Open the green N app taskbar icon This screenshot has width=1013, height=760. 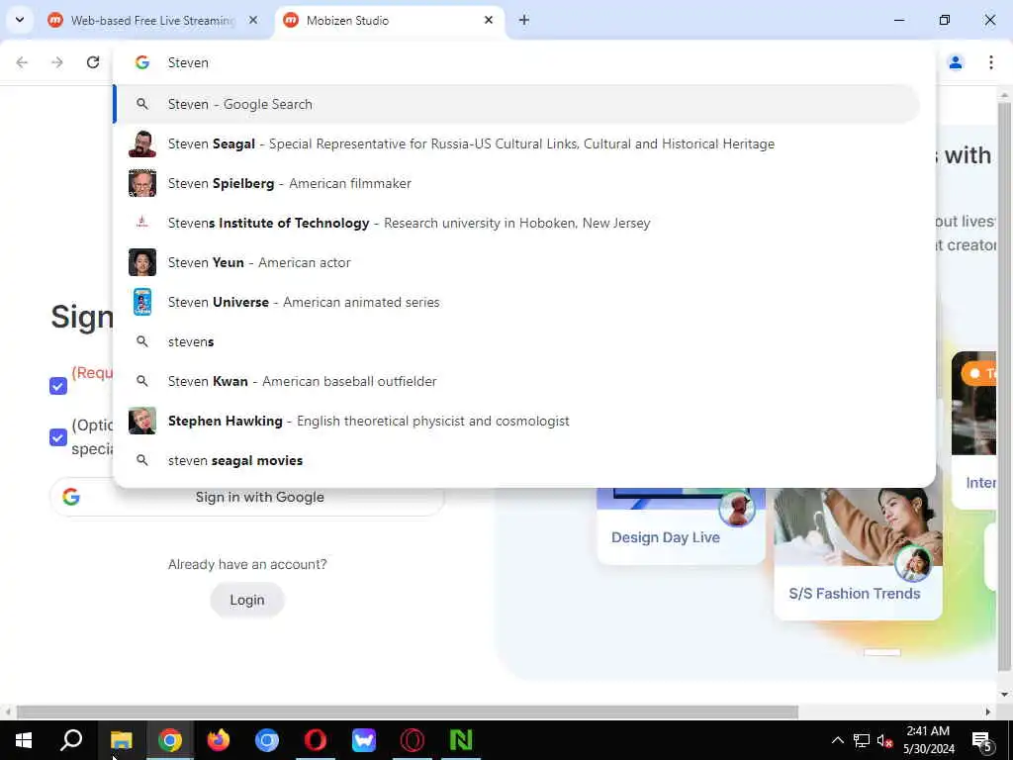click(461, 740)
